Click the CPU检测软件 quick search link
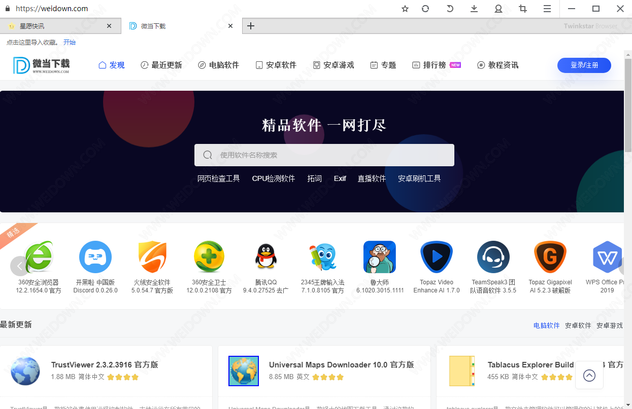This screenshot has height=409, width=632. [x=273, y=178]
